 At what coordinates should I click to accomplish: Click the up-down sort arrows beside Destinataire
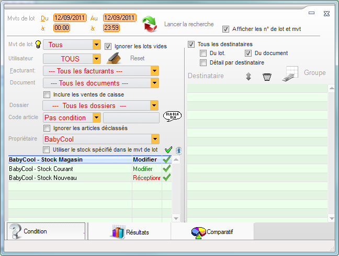tap(248, 77)
